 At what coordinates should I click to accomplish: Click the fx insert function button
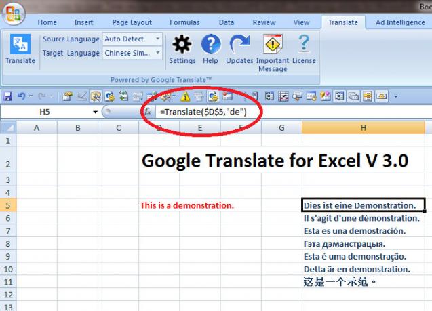click(x=148, y=112)
